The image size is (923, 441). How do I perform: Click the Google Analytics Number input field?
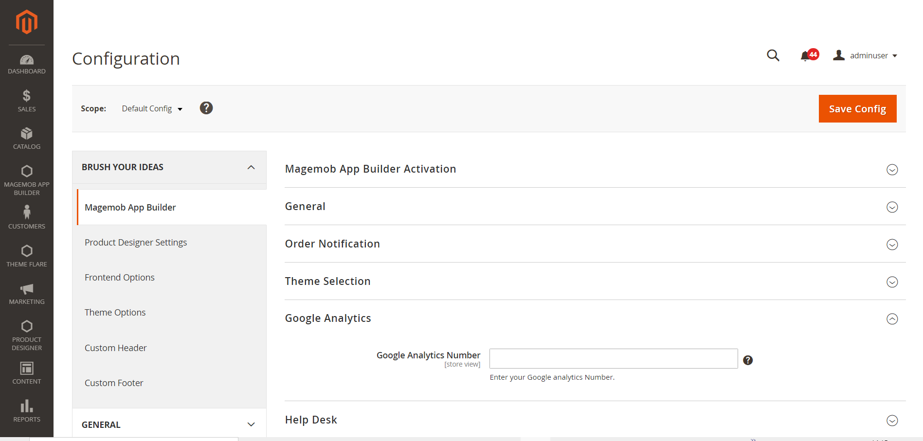[x=613, y=359]
